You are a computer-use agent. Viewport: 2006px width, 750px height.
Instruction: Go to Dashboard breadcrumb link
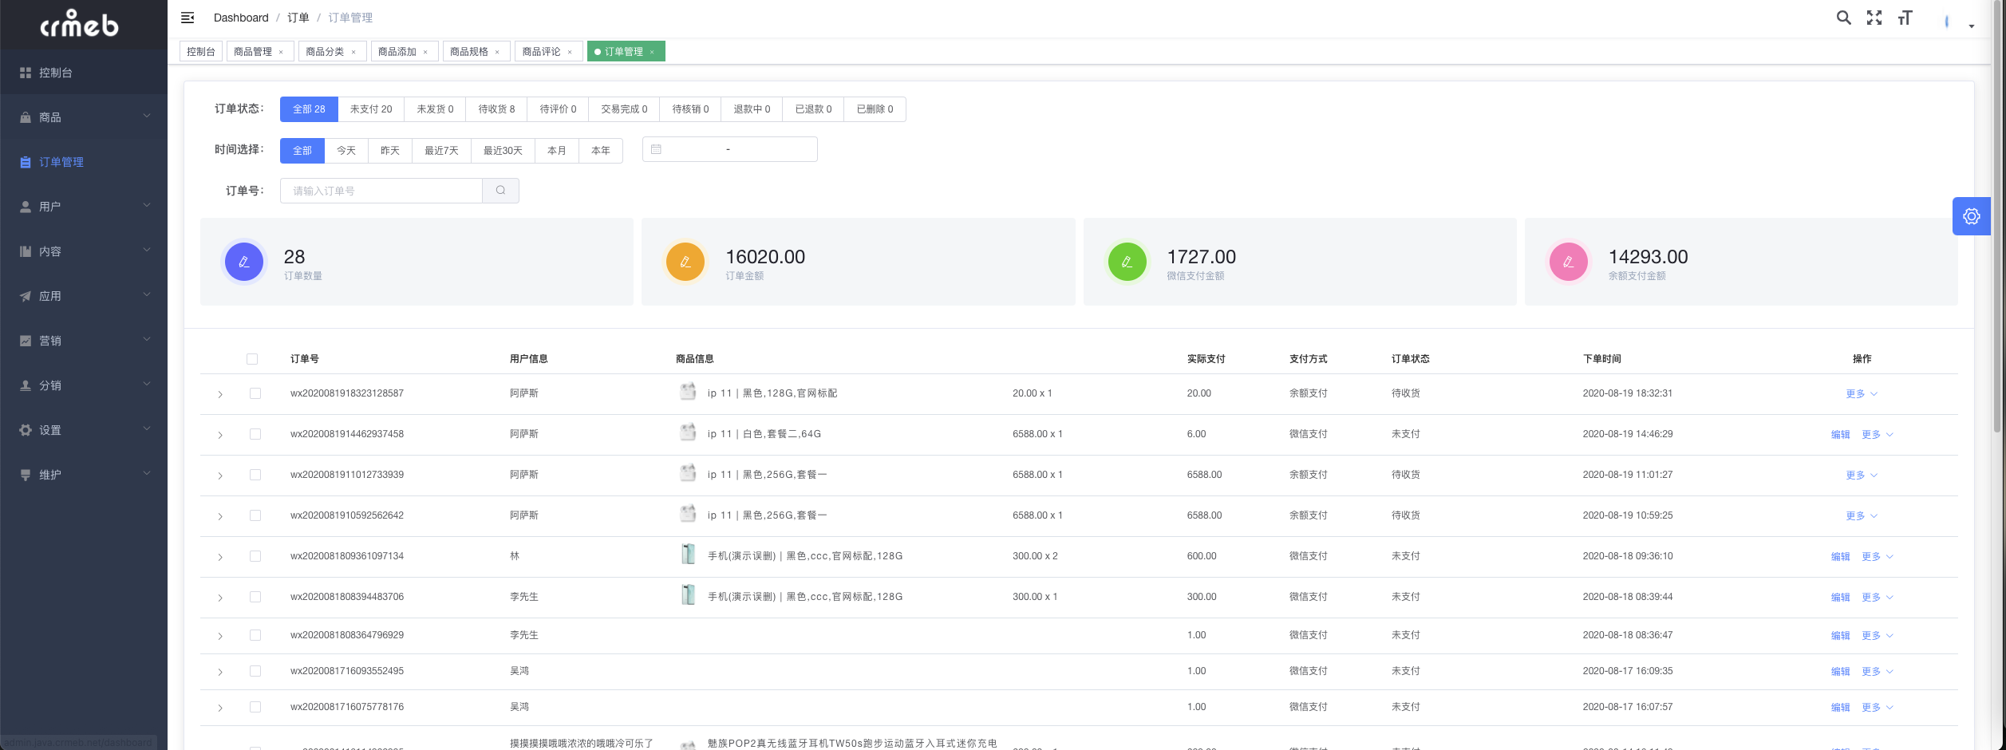pyautogui.click(x=241, y=18)
